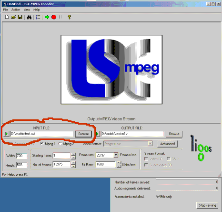Click the input file path field

point(42,134)
